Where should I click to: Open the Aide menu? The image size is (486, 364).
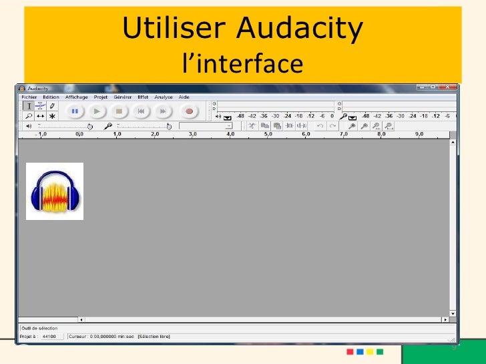(184, 97)
